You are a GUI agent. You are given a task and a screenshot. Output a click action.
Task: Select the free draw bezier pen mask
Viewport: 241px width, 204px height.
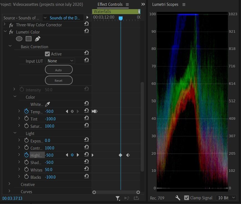[37, 39]
